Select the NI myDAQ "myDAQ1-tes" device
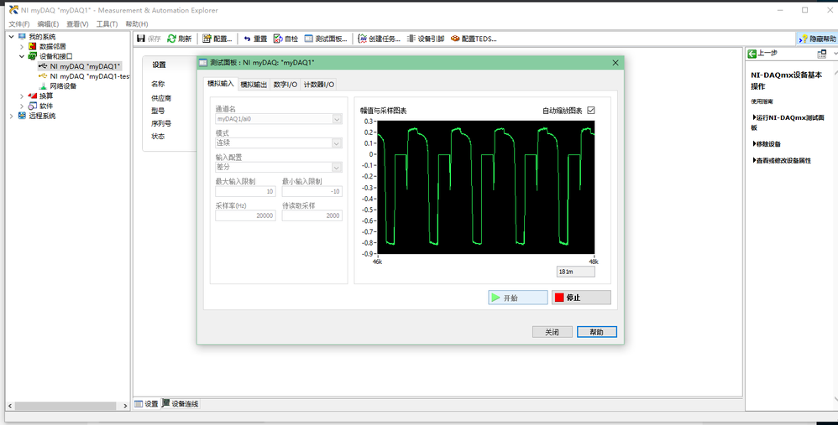 [x=84, y=76]
